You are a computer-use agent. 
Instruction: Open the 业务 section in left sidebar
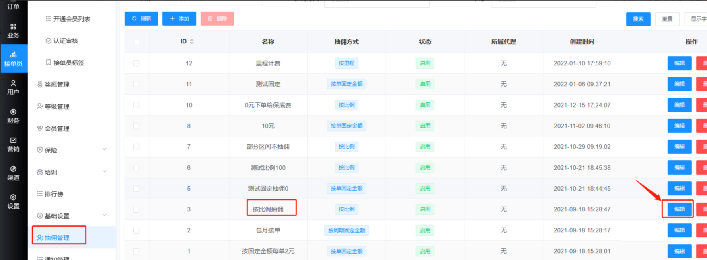pos(13,30)
